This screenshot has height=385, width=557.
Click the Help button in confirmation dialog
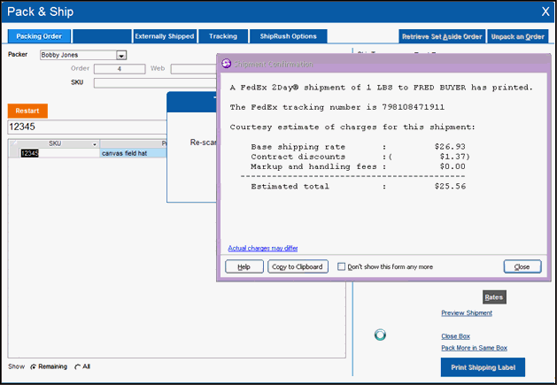(244, 266)
